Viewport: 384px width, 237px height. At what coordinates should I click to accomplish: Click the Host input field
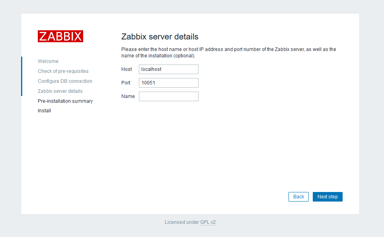click(168, 69)
